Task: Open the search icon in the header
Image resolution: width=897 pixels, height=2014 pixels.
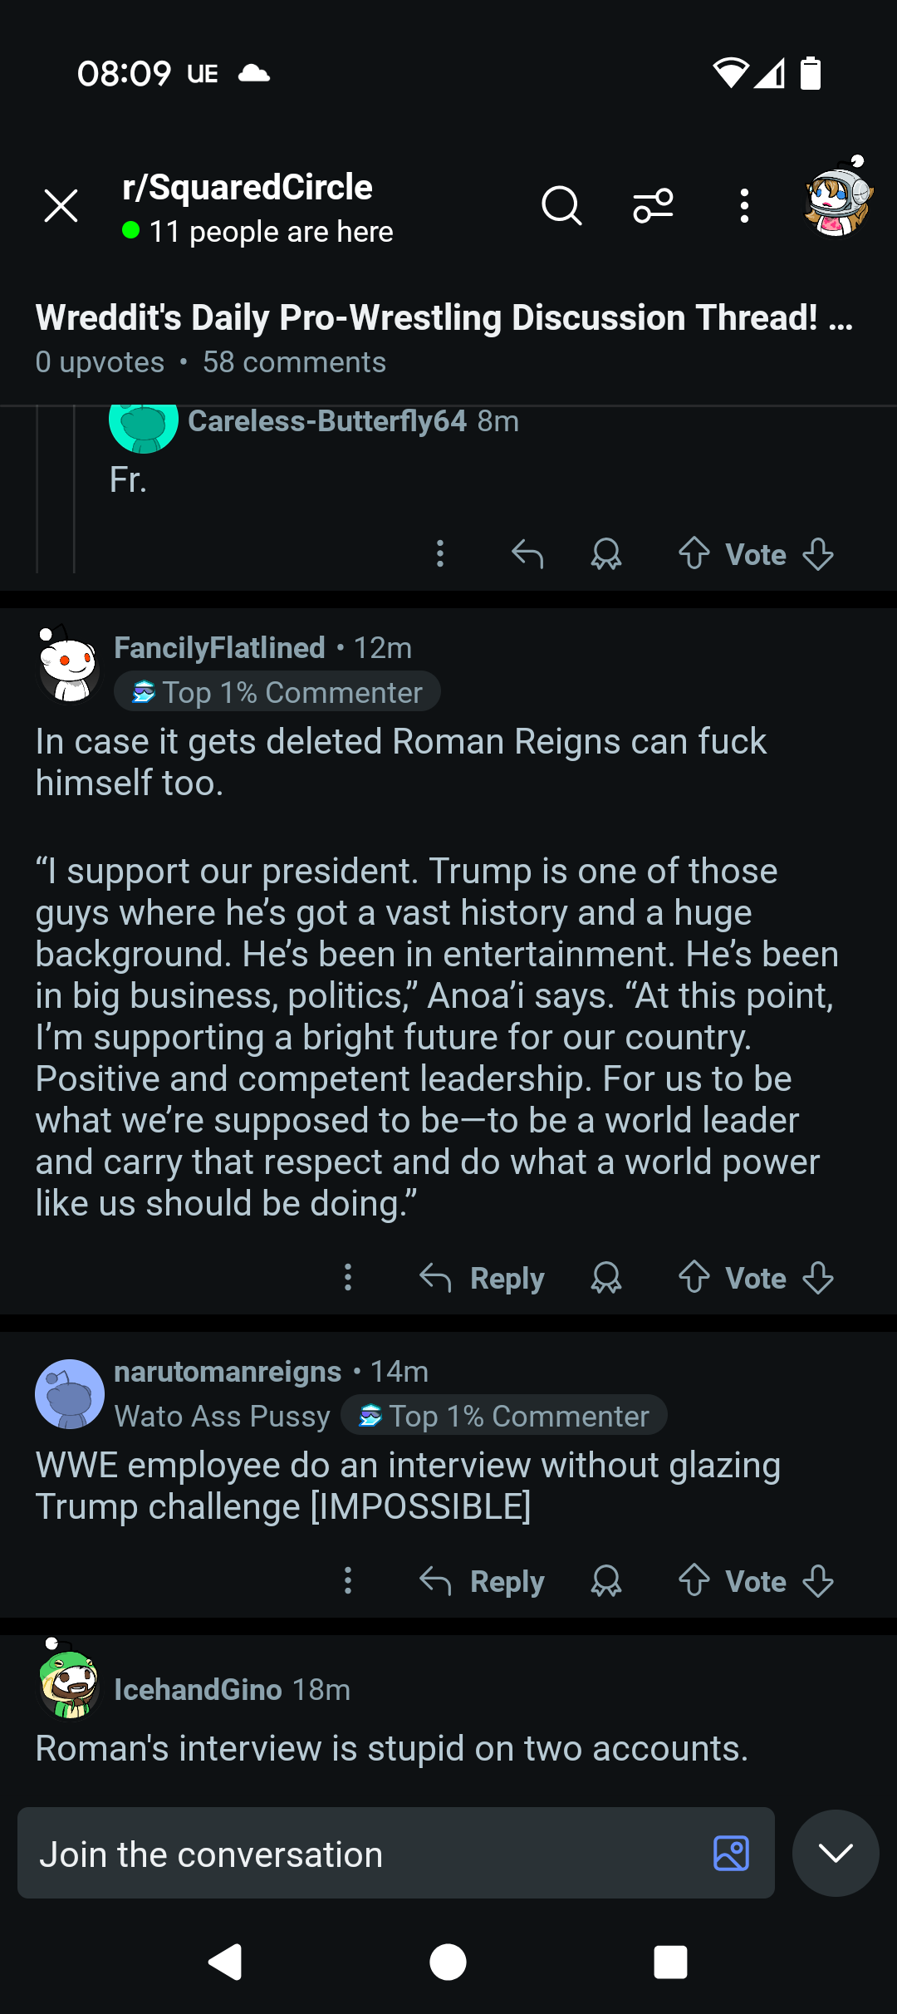Action: [561, 205]
